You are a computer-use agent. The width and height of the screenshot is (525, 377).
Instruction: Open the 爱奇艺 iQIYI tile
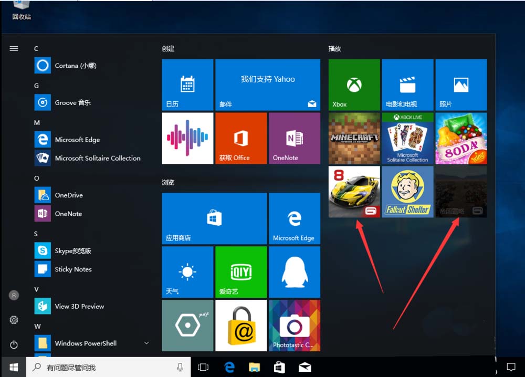click(241, 272)
